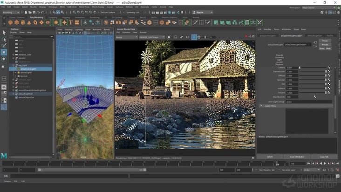This screenshot has height=192, width=341.
Task: Adjust the exposure slider in Arnold RenderView
Action: pos(205,37)
